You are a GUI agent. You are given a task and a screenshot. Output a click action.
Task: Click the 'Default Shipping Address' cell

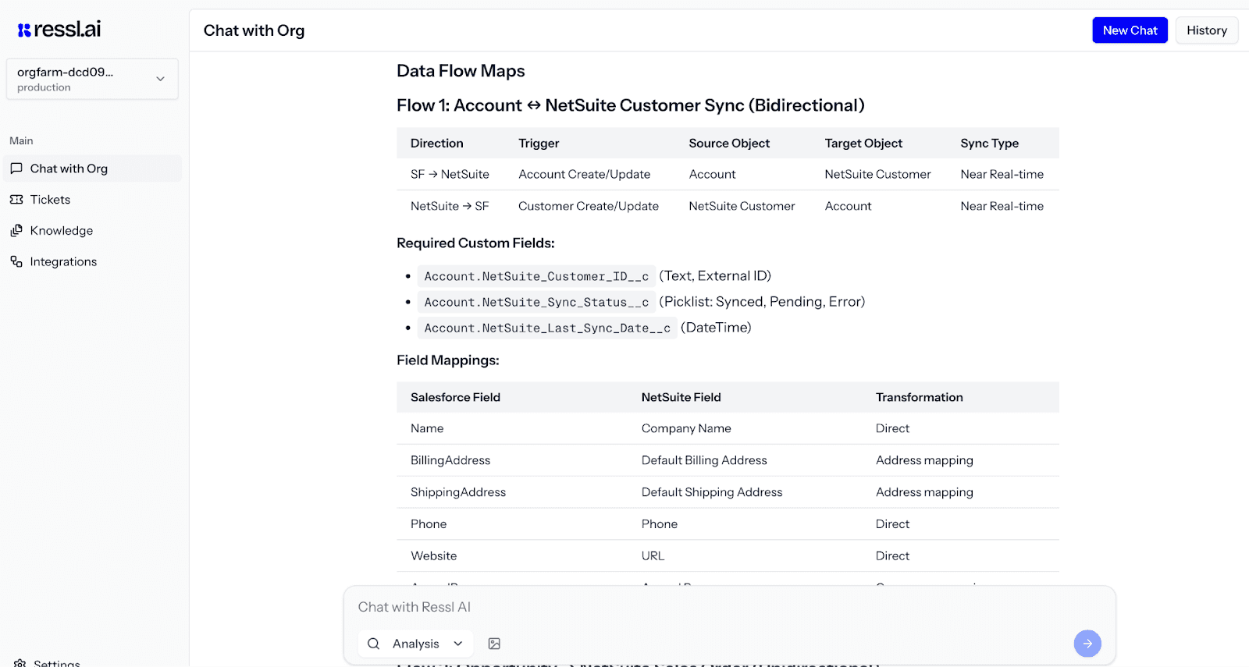[712, 492]
